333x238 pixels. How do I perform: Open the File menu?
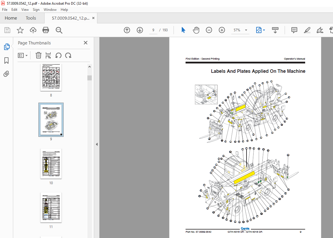coord(5,10)
